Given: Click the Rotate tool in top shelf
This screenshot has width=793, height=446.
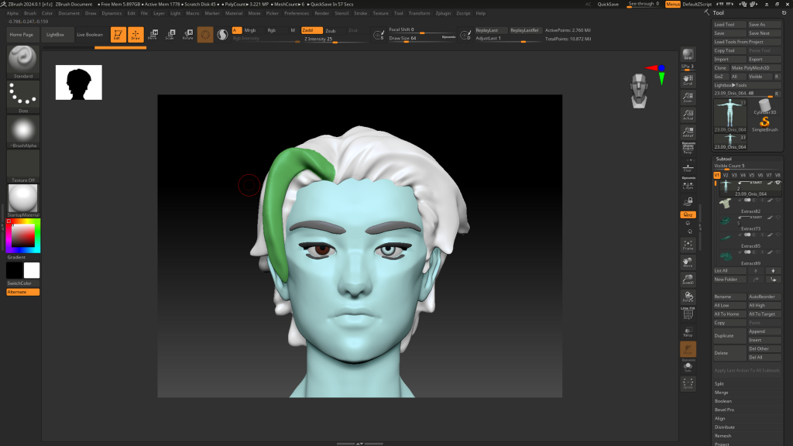Looking at the screenshot, I should pyautogui.click(x=187, y=35).
